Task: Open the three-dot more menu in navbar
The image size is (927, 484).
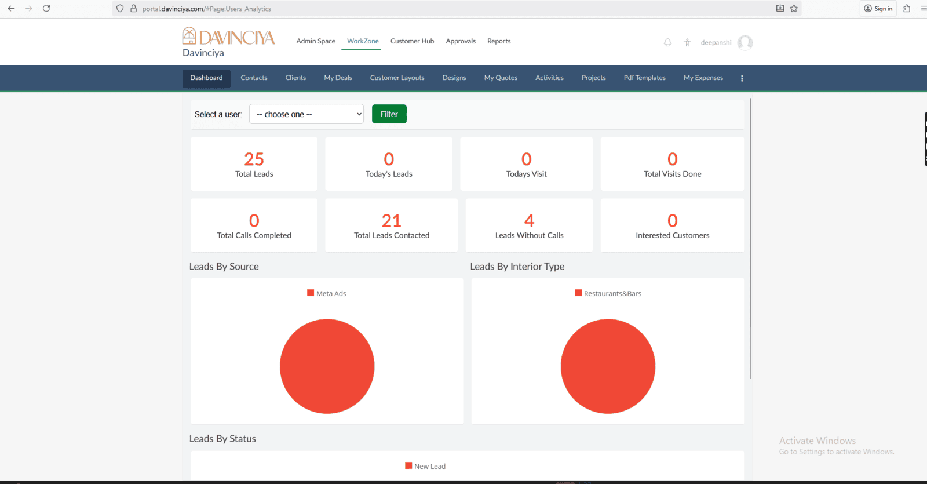Action: coord(742,78)
